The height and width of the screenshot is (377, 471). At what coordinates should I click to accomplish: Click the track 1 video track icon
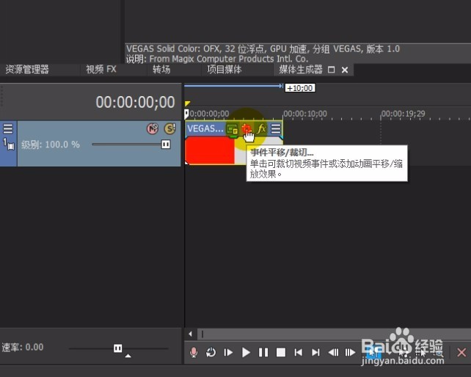coord(10,146)
